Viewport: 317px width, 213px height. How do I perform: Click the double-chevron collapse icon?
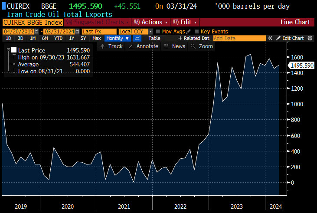(x=270, y=38)
